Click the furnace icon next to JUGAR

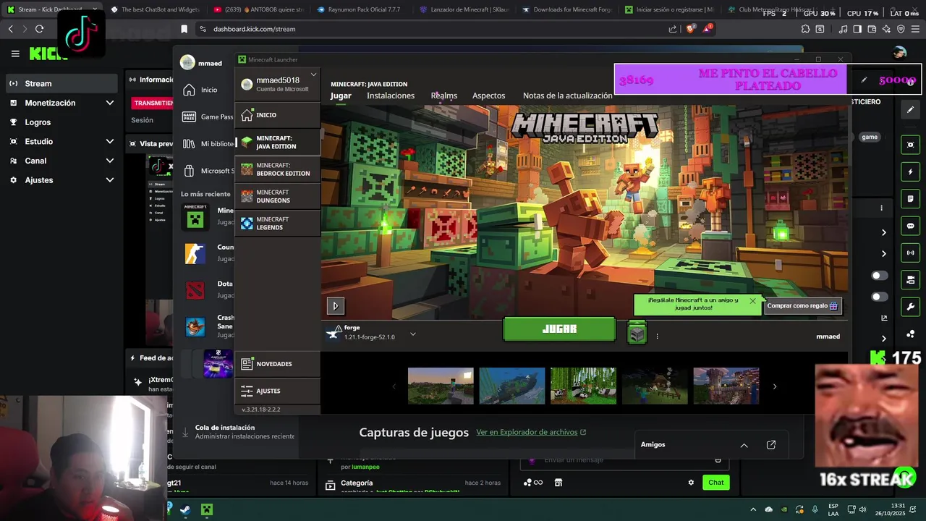(x=637, y=334)
